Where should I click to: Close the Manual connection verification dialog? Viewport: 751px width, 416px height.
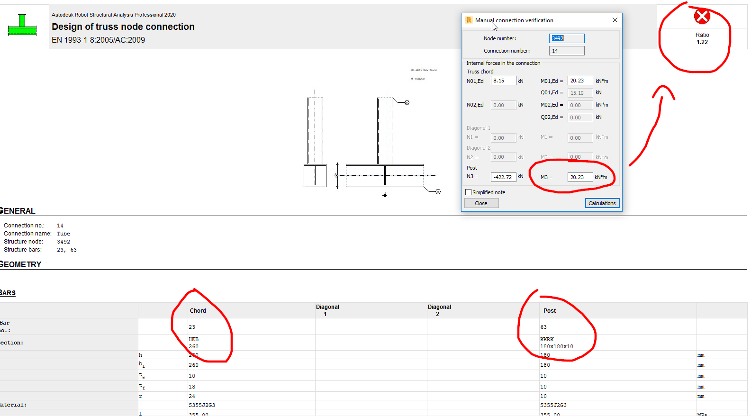tap(615, 20)
